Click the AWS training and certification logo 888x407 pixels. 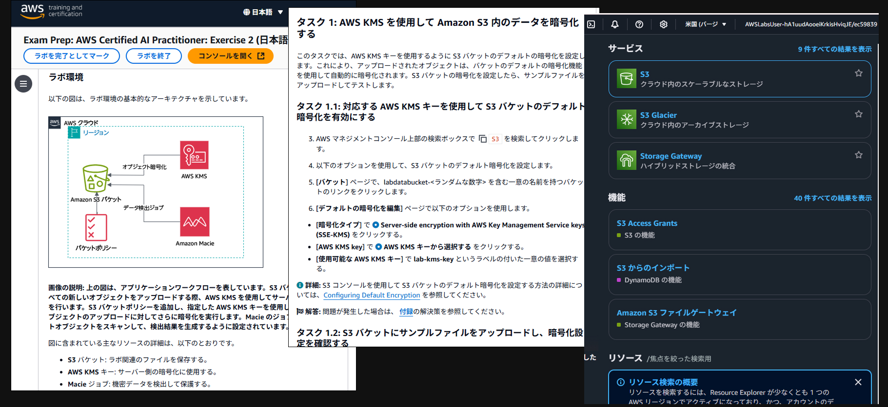[x=51, y=11]
